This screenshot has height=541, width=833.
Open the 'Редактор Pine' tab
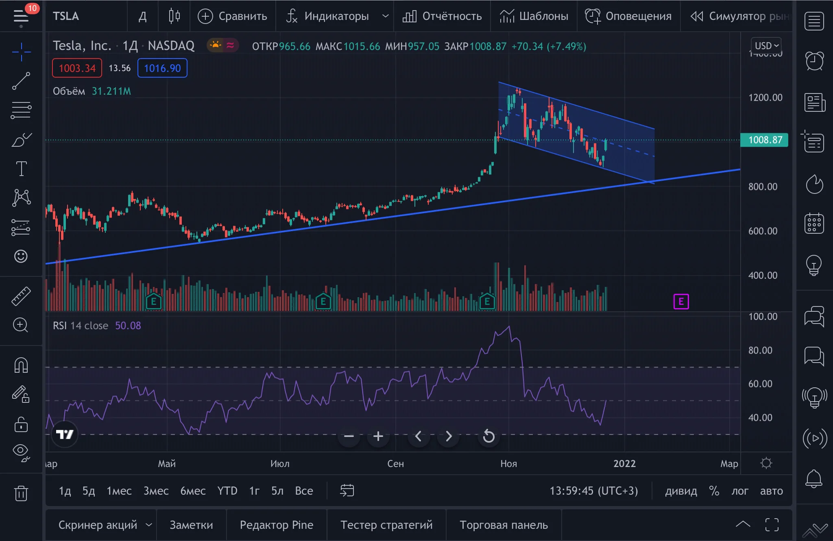click(277, 525)
